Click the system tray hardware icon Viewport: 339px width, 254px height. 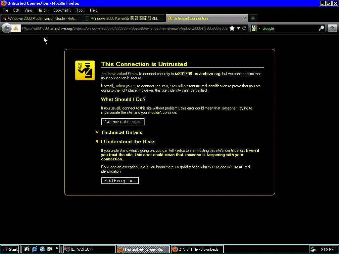314,249
